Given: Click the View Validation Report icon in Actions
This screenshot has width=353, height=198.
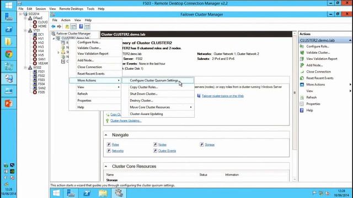Looking at the screenshot, I should coord(302,59).
